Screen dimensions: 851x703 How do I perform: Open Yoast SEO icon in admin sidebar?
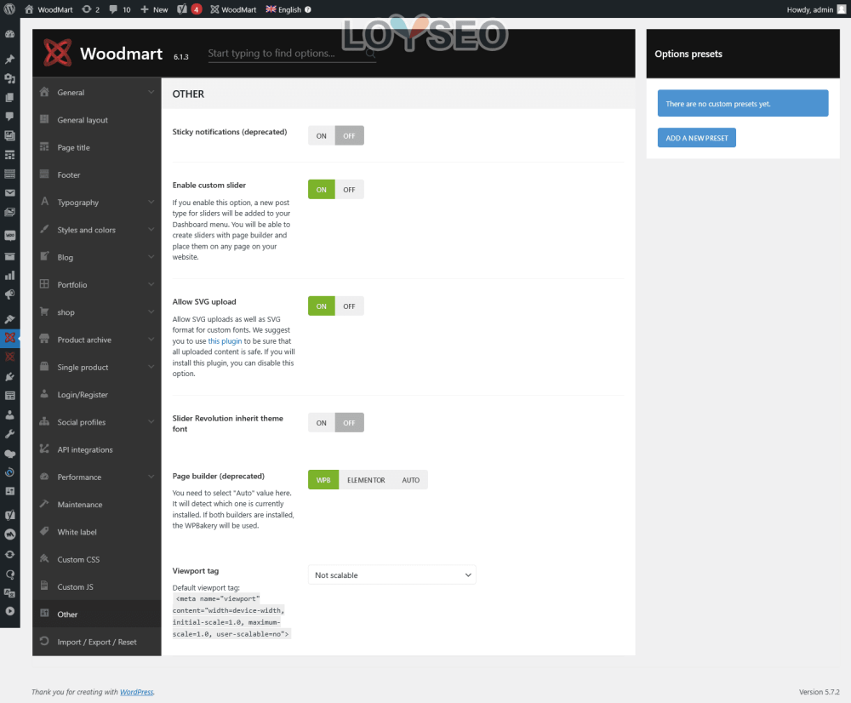(x=9, y=515)
